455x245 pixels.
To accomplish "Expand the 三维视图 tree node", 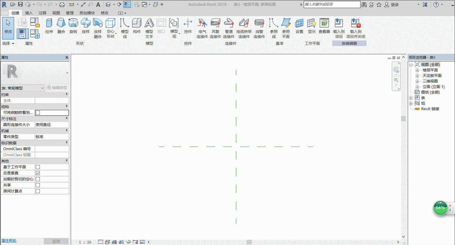I will (417, 81).
